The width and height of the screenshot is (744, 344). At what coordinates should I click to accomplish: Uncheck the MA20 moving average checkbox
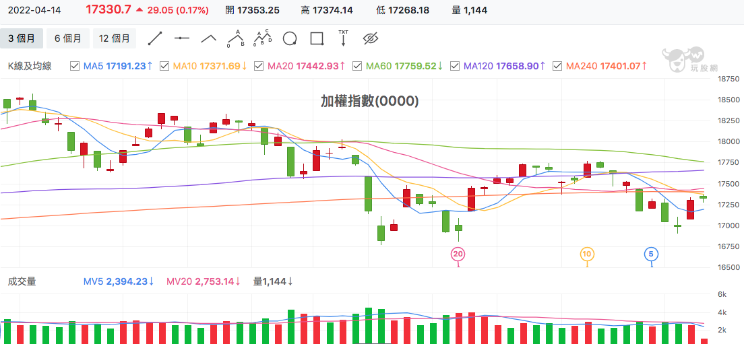259,67
